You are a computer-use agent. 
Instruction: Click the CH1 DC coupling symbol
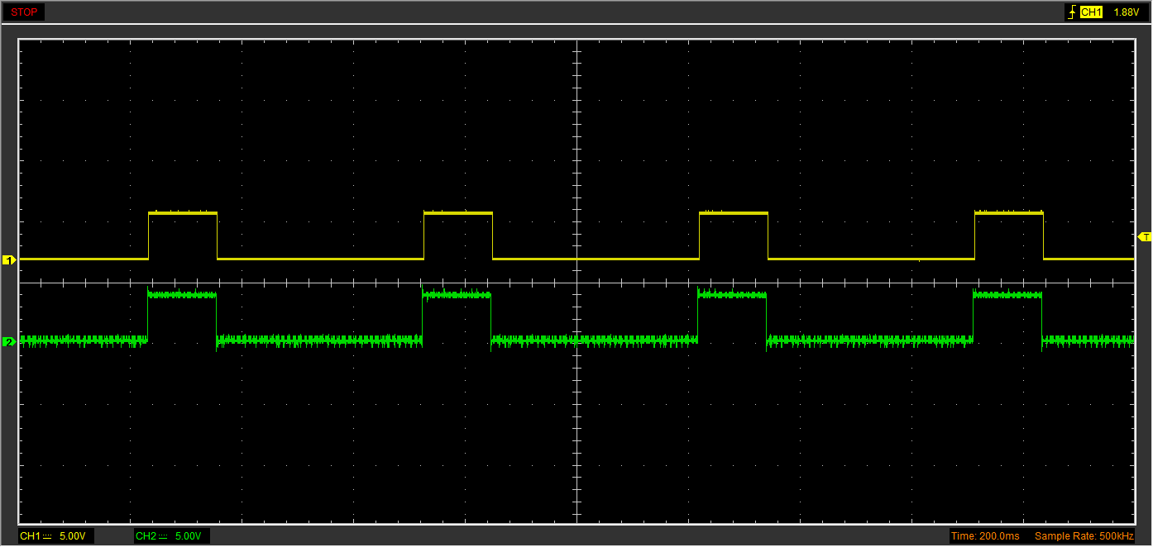pyautogui.click(x=48, y=537)
